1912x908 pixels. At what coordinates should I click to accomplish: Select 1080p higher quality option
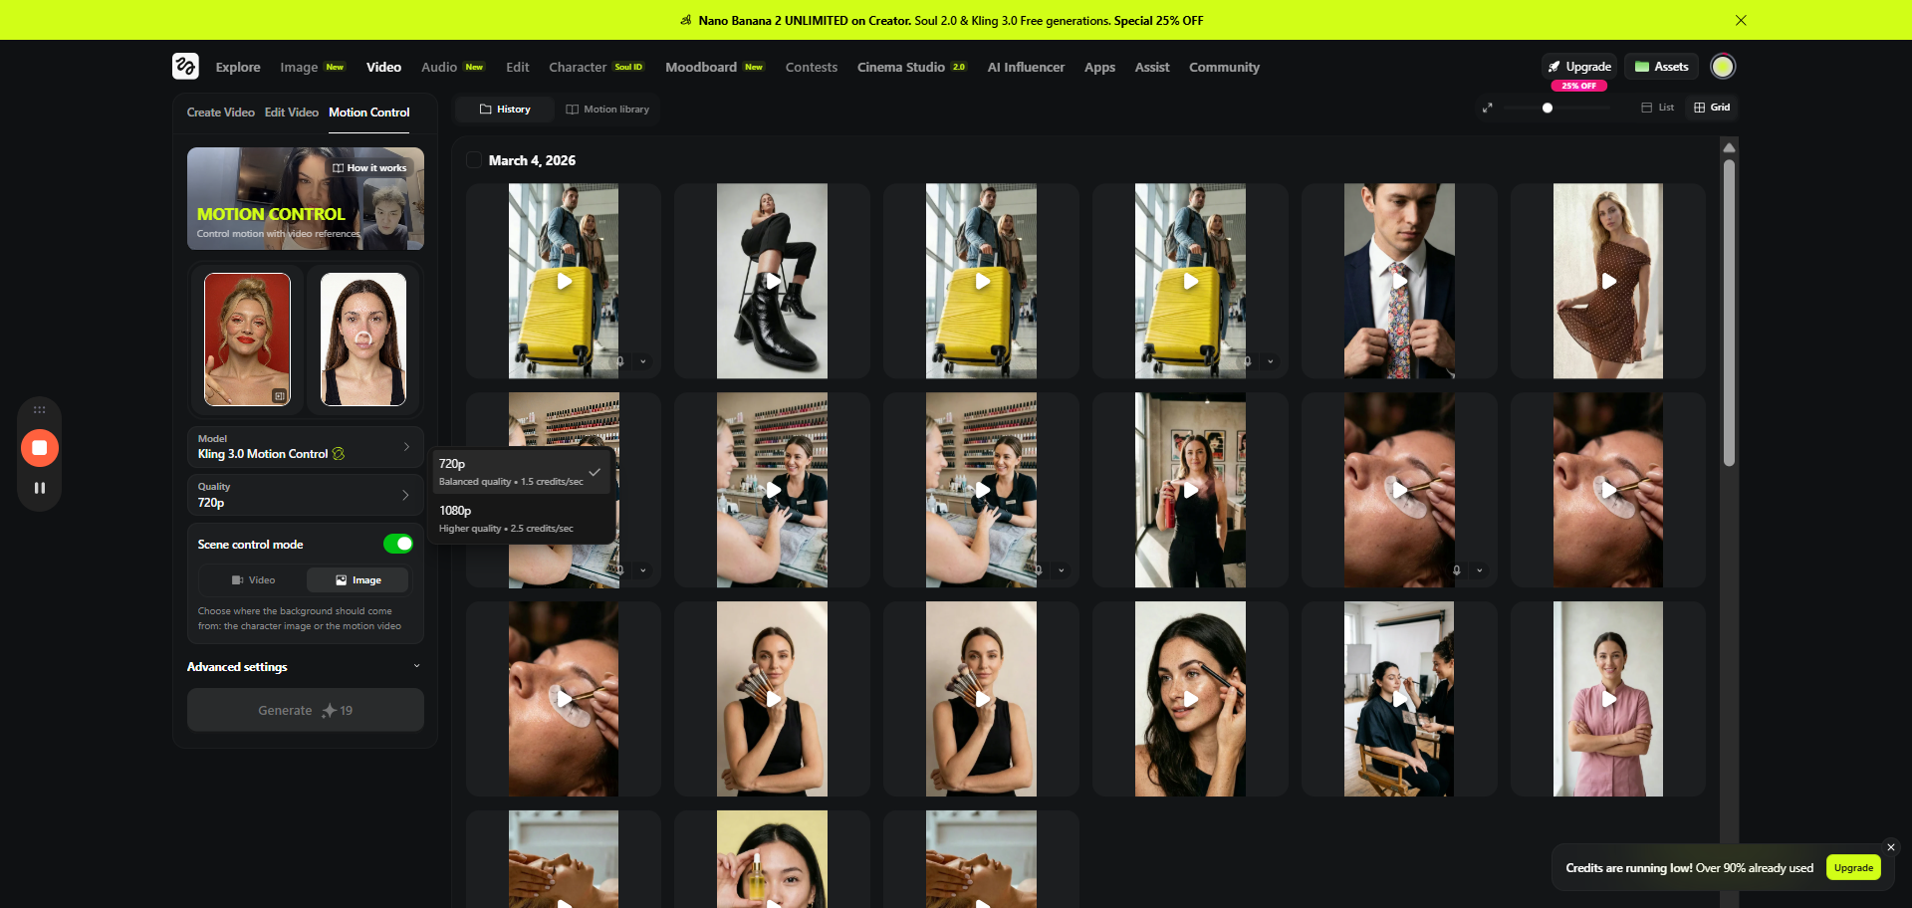click(x=506, y=519)
